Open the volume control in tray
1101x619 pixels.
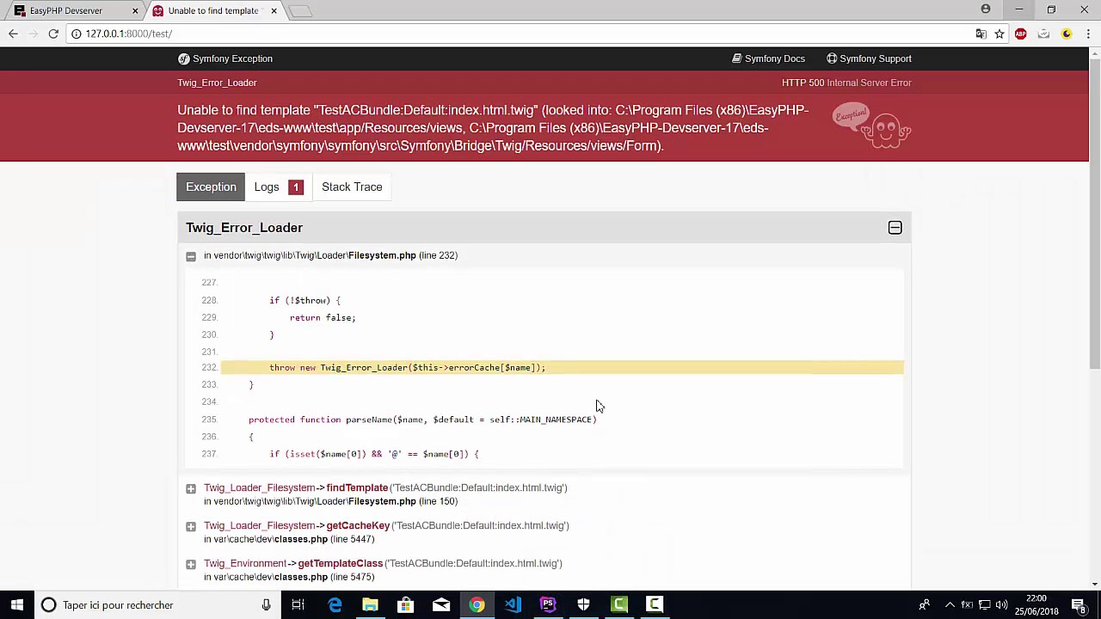coord(1001,605)
